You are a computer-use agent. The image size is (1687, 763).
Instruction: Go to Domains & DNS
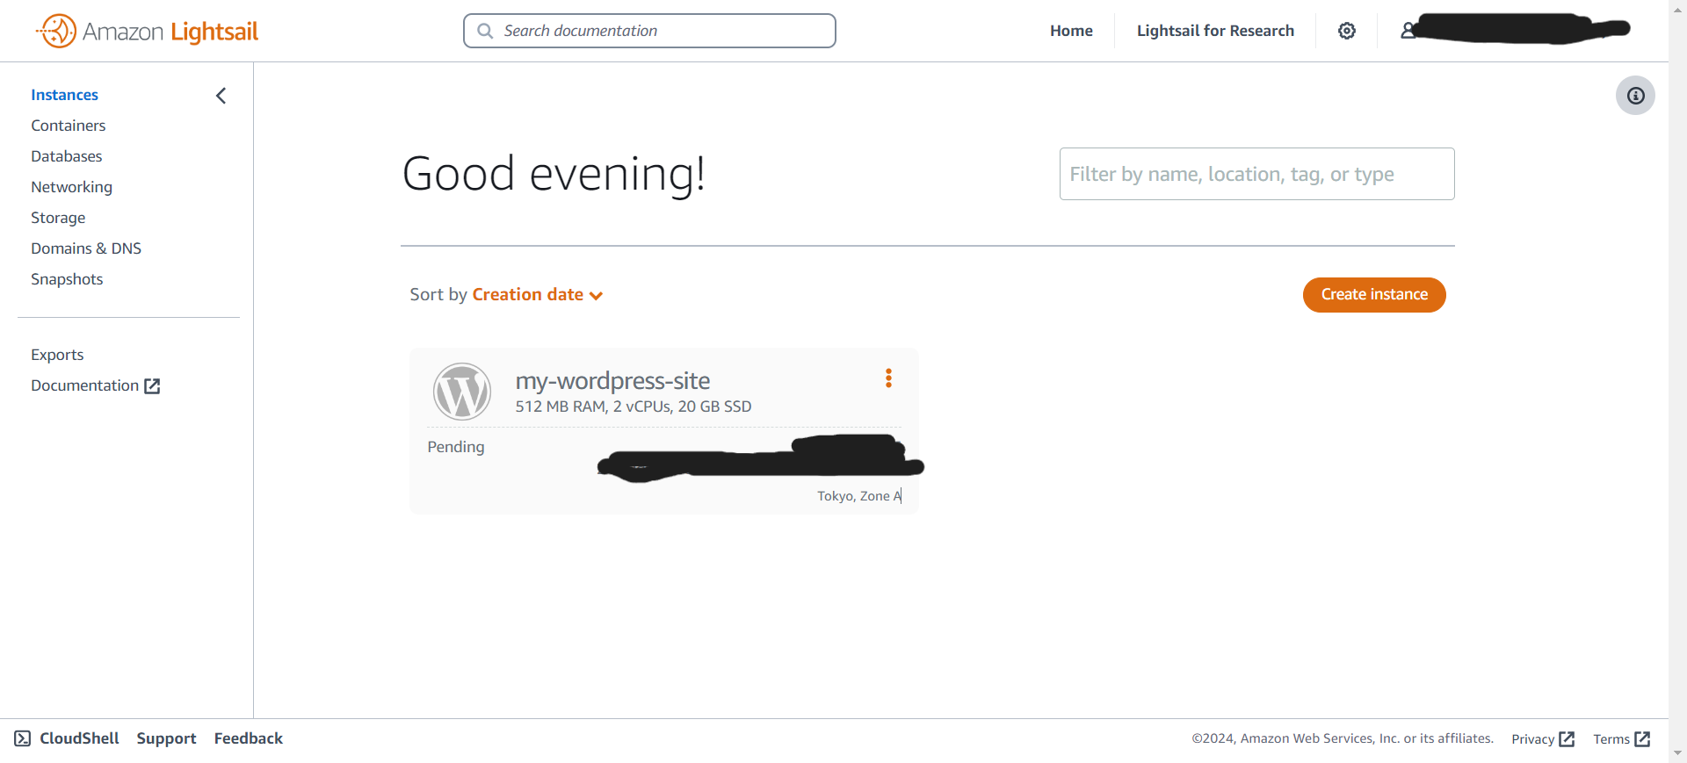(x=86, y=248)
